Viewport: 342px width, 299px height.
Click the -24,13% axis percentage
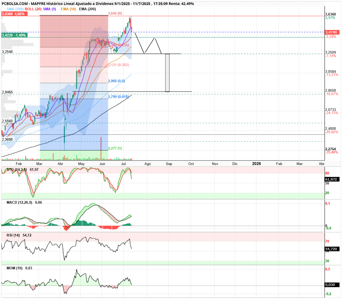(332, 113)
